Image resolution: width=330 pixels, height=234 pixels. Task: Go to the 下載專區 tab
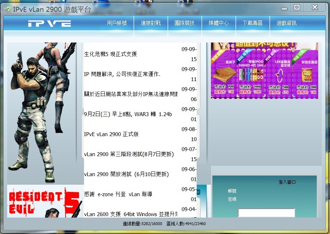tap(252, 23)
